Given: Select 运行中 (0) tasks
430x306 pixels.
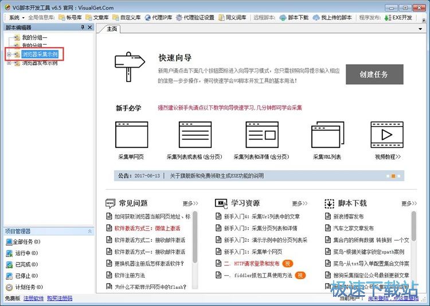Looking at the screenshot, I should [x=22, y=253].
